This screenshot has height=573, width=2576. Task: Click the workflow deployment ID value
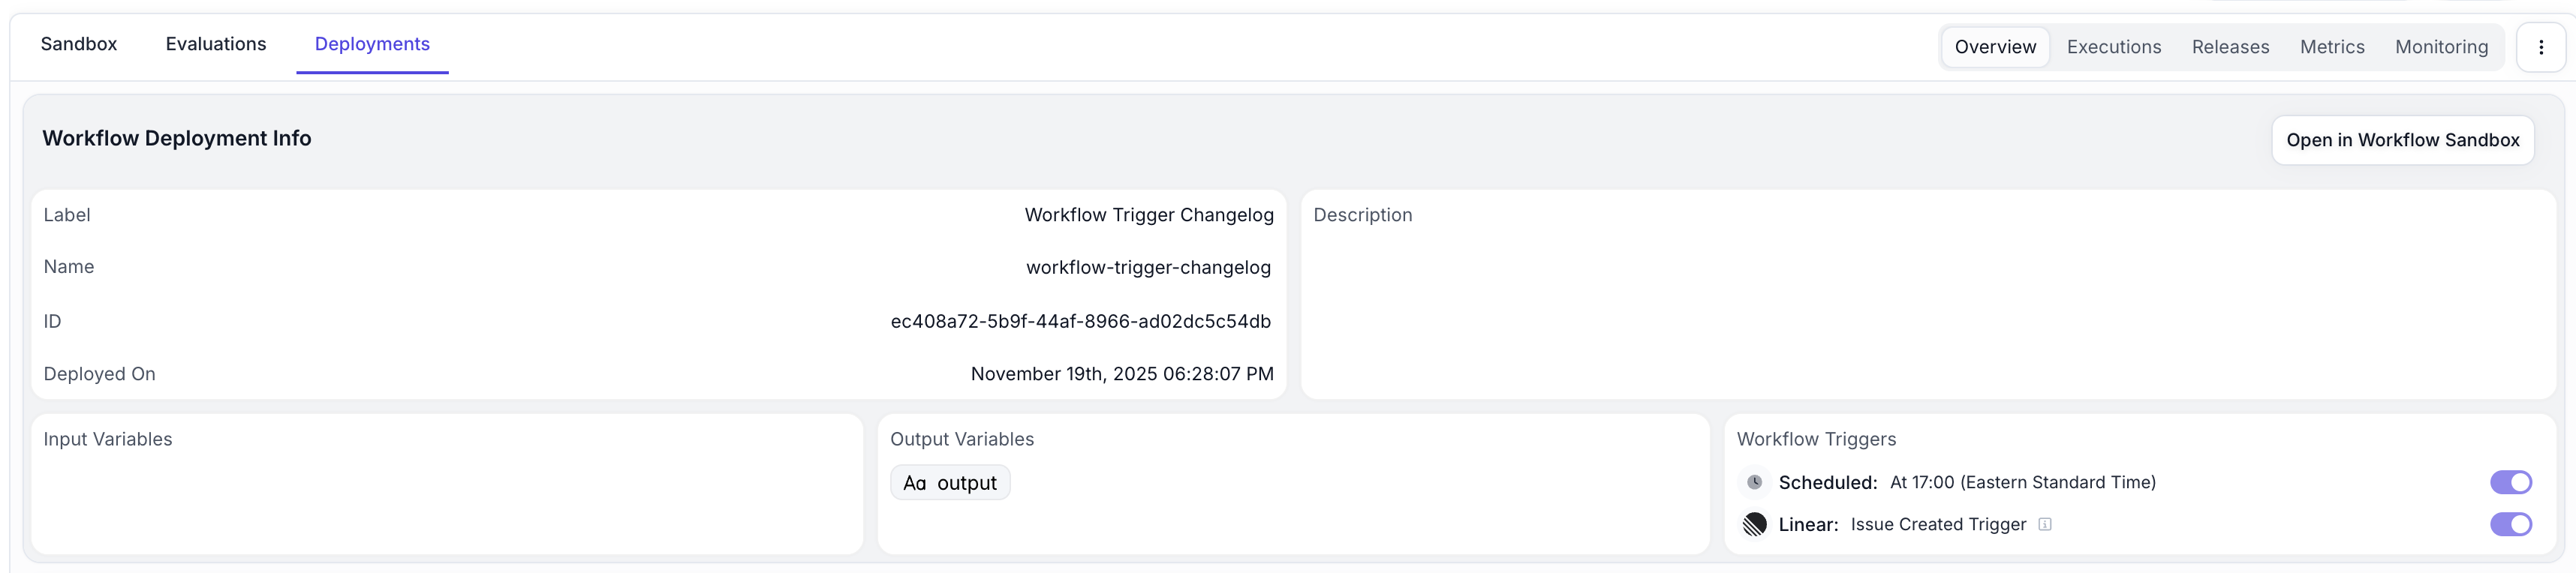(x=1081, y=321)
